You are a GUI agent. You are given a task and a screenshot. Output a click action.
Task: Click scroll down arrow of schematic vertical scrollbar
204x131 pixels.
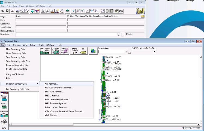(201, 122)
